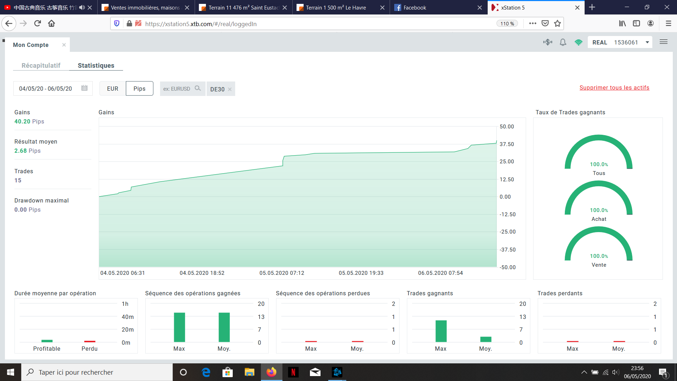Expand the REAL account dropdown
The height and width of the screenshot is (381, 677).
647,42
